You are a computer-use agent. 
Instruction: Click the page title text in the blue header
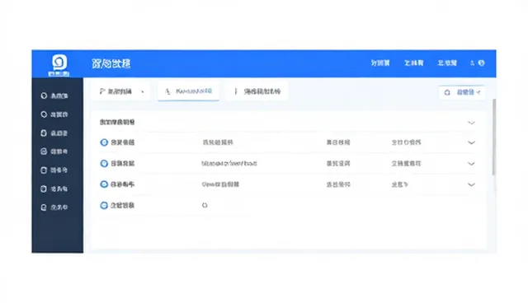[x=111, y=63]
